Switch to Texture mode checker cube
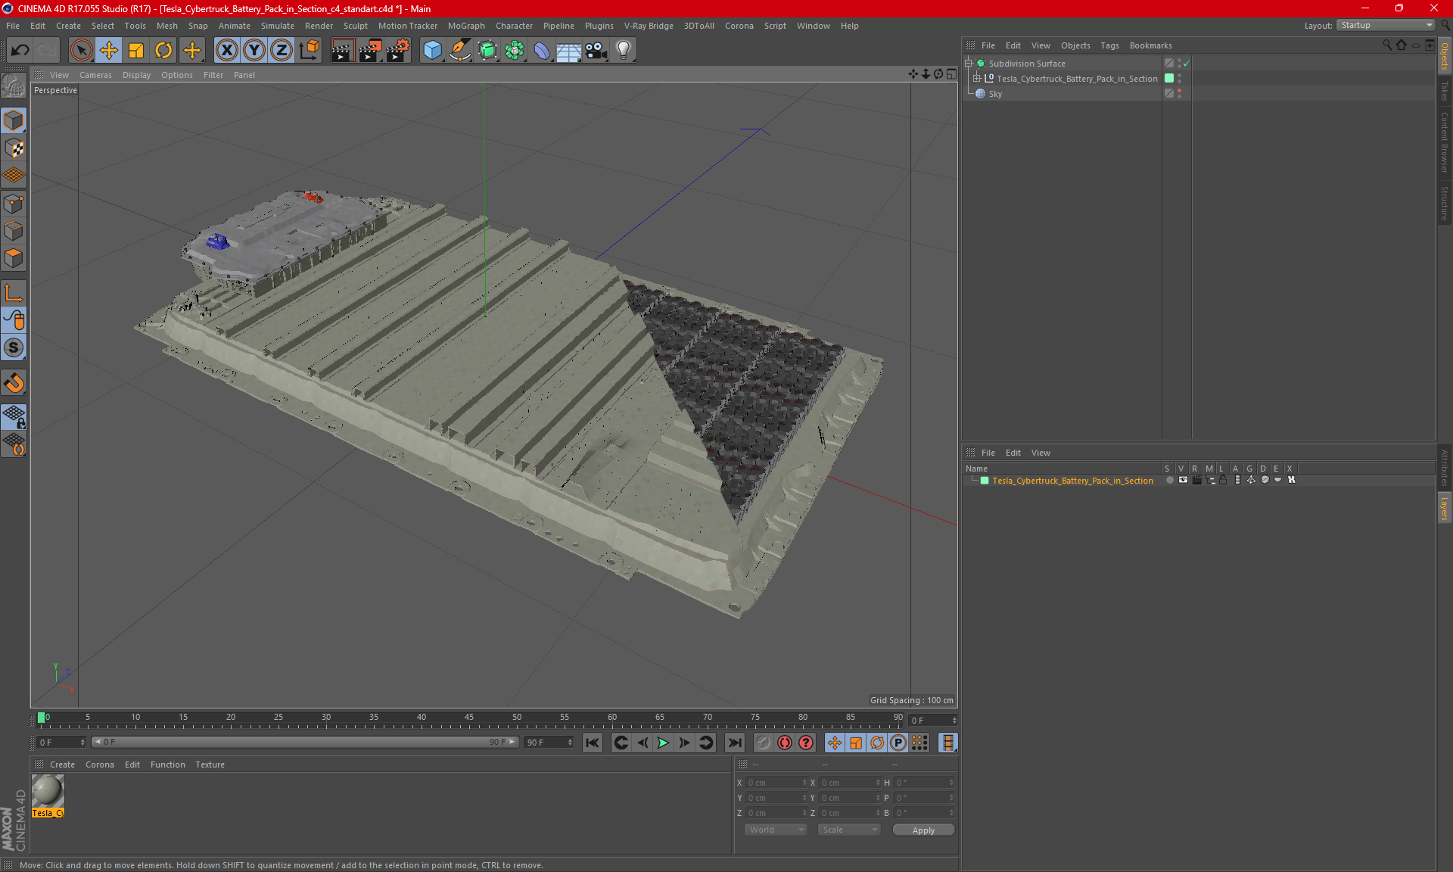1453x872 pixels. click(x=14, y=148)
